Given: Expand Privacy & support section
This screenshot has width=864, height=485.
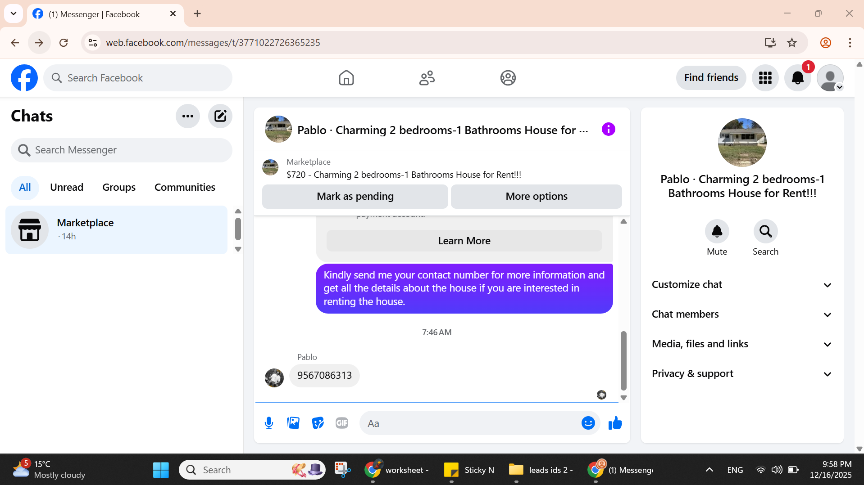Looking at the screenshot, I should (x=742, y=374).
